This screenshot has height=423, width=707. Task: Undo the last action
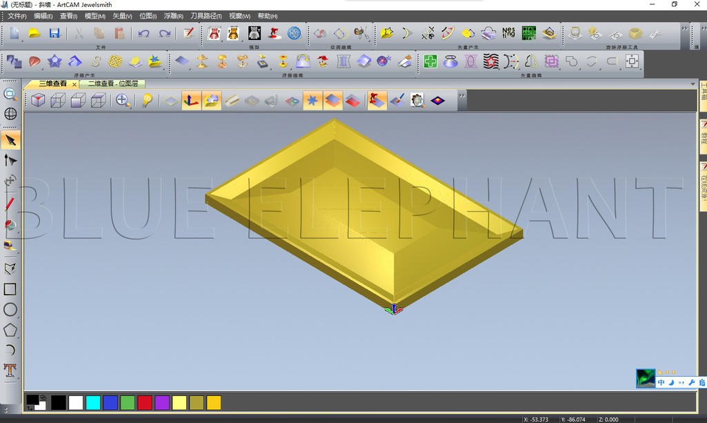pos(143,33)
